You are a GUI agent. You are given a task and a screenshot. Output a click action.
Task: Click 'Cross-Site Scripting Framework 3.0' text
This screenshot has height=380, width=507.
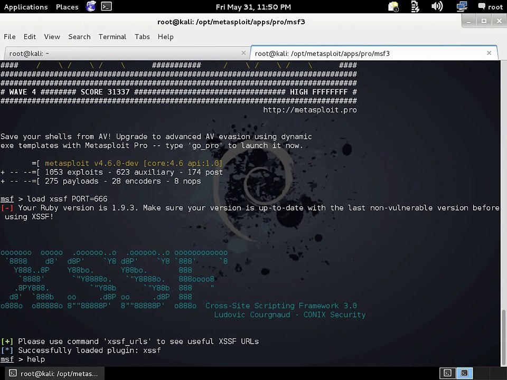coord(281,306)
